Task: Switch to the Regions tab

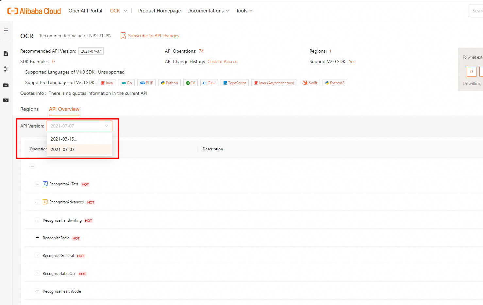Action: point(29,109)
